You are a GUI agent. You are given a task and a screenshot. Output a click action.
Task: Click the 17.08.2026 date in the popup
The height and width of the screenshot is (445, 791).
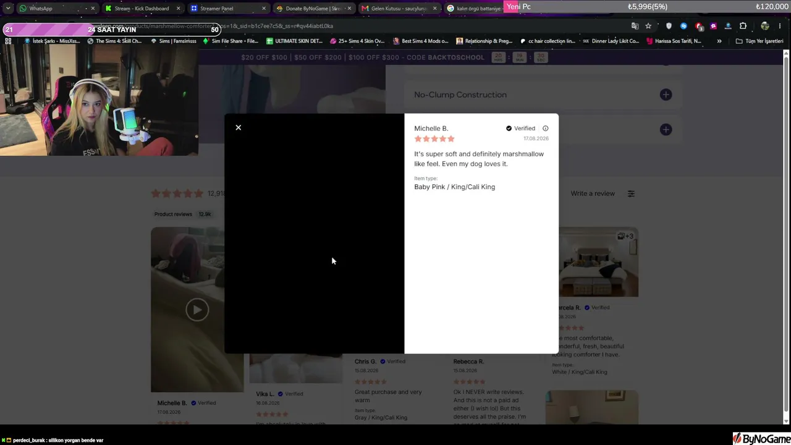pos(536,138)
